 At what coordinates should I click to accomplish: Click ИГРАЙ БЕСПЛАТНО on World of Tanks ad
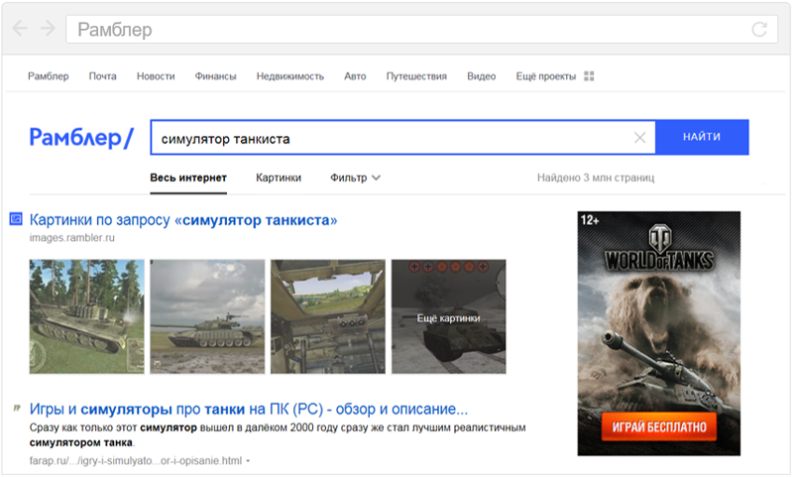(659, 427)
